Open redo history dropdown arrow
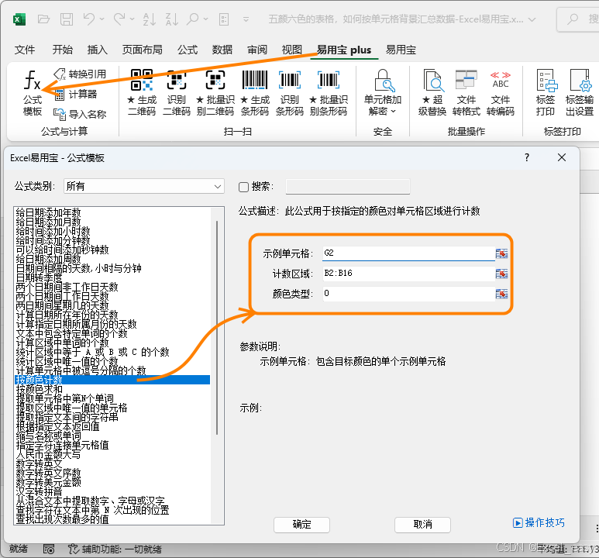The height and width of the screenshot is (558, 599). [133, 19]
